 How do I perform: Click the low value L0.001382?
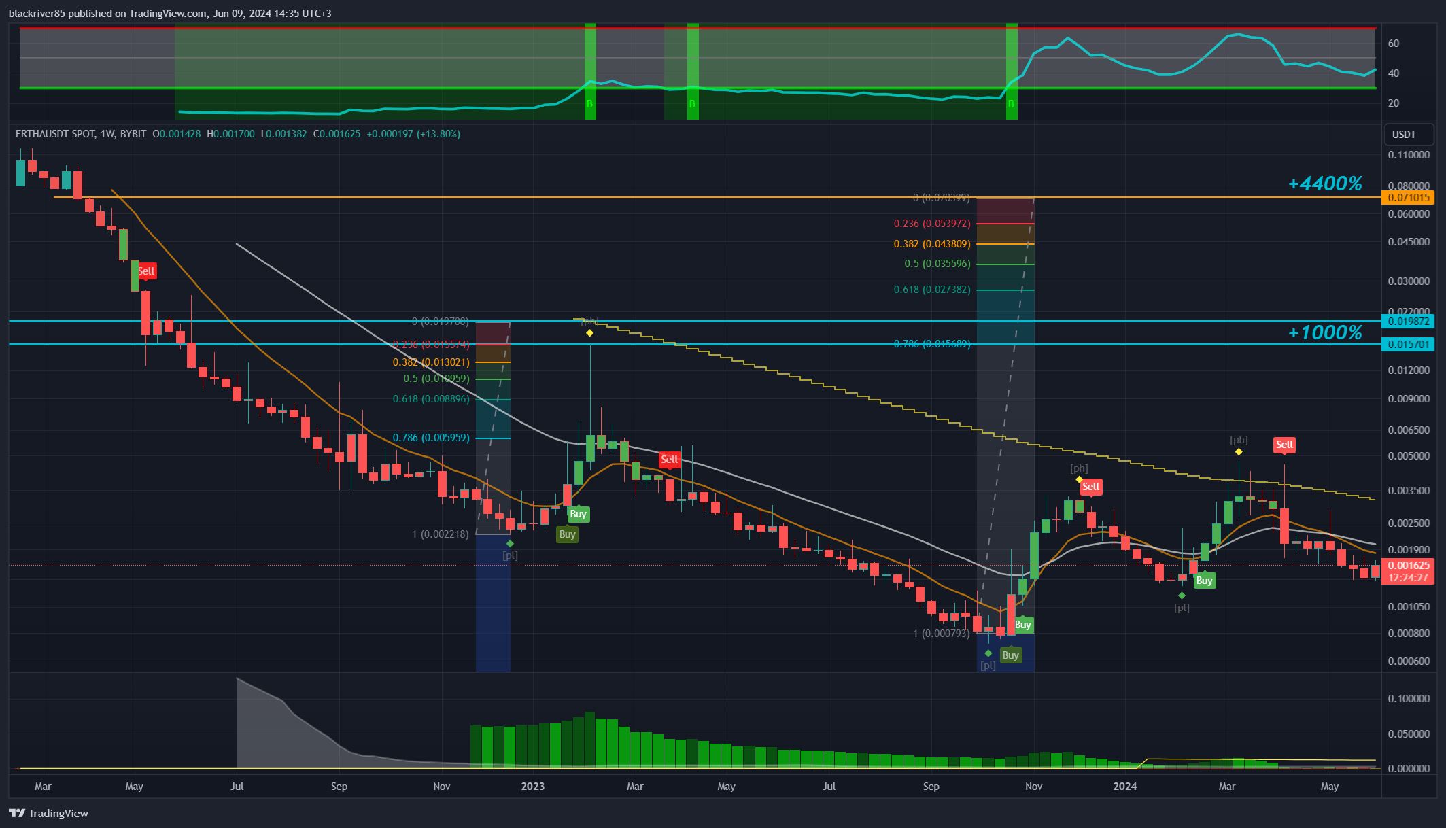(284, 134)
